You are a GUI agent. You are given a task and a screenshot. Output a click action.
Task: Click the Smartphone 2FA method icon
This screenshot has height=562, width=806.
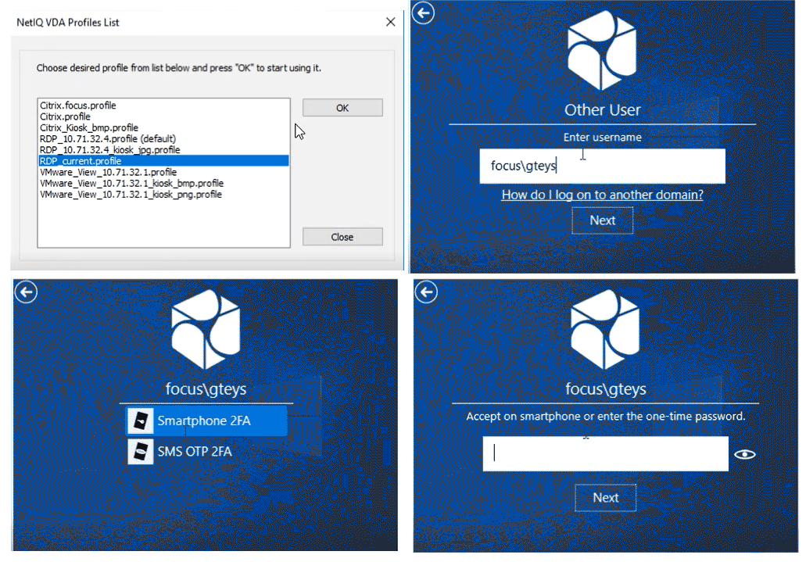(141, 421)
